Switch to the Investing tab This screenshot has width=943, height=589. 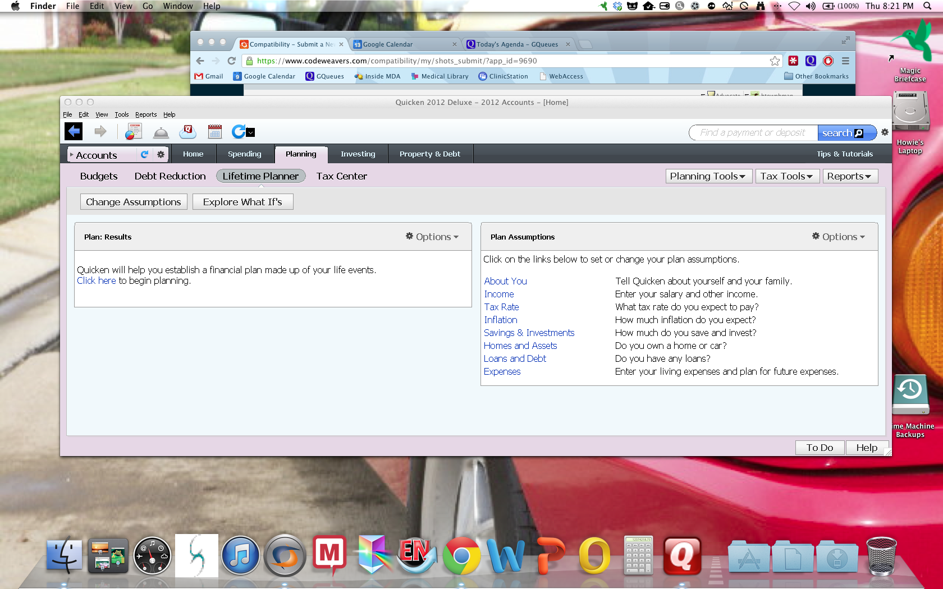tap(358, 154)
